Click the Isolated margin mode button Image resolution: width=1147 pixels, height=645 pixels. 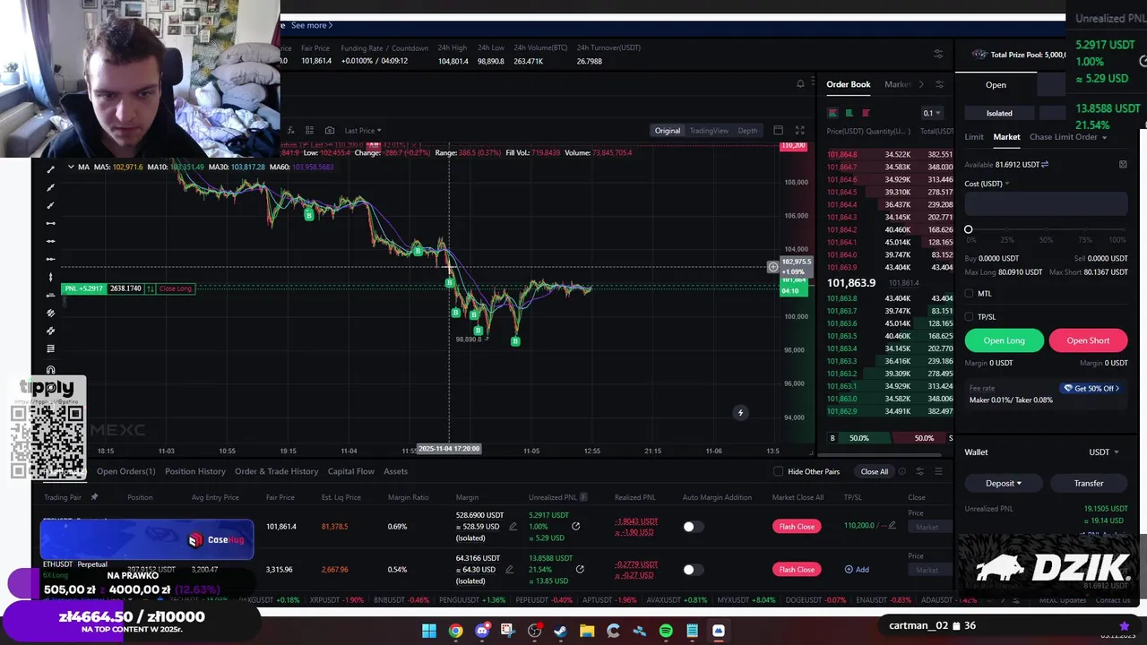tap(999, 114)
